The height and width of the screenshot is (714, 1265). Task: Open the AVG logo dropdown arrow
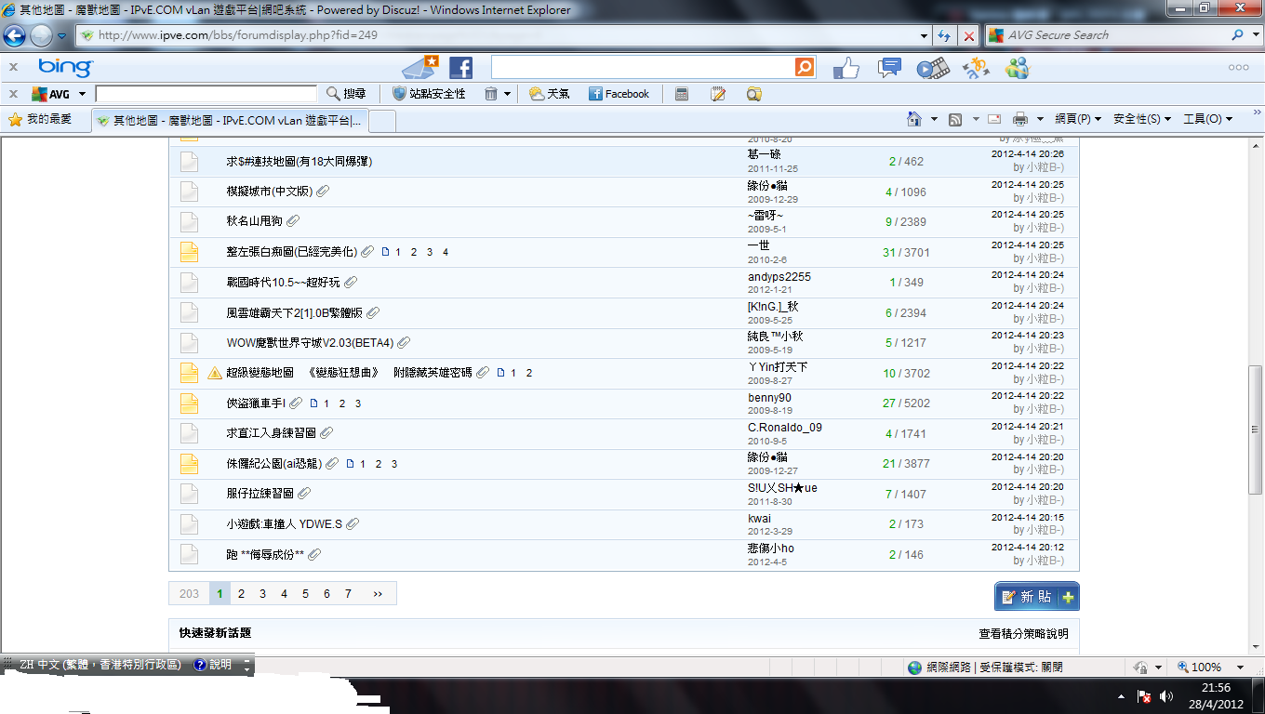[82, 94]
